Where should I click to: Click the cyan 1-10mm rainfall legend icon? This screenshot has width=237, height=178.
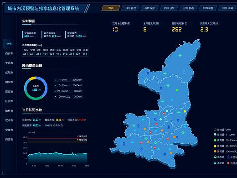coord(215,135)
